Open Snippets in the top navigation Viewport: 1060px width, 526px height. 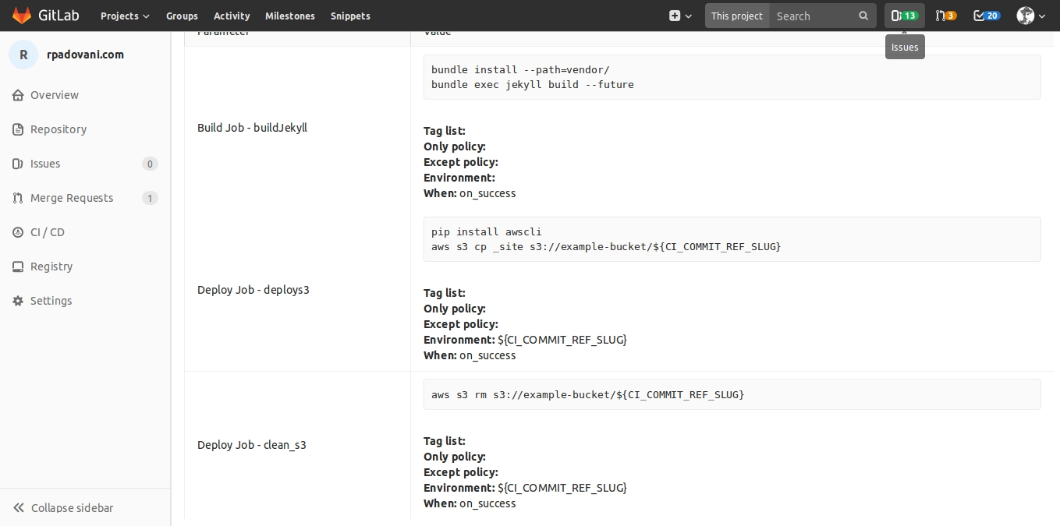pyautogui.click(x=350, y=16)
